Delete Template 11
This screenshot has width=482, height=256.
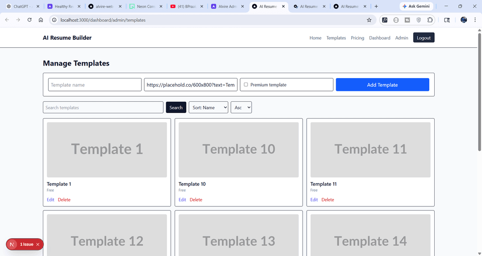[328, 200]
